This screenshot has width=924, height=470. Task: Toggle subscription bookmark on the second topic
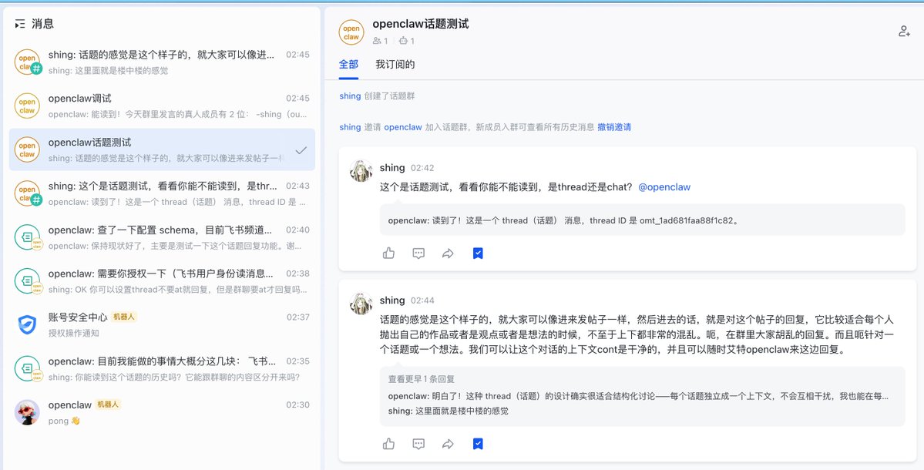(478, 444)
